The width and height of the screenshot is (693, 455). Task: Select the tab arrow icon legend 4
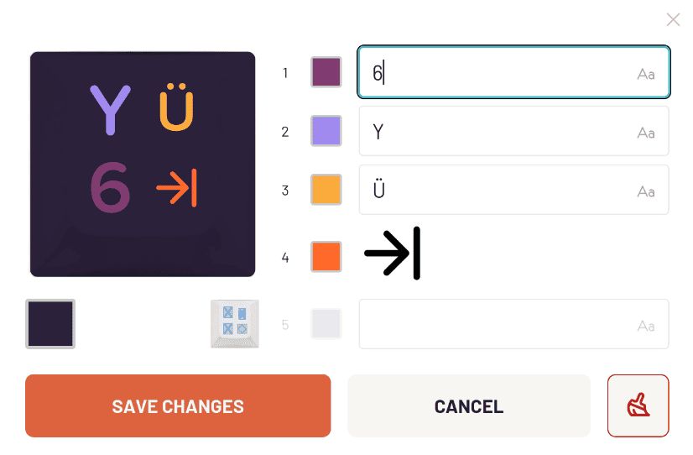[392, 253]
